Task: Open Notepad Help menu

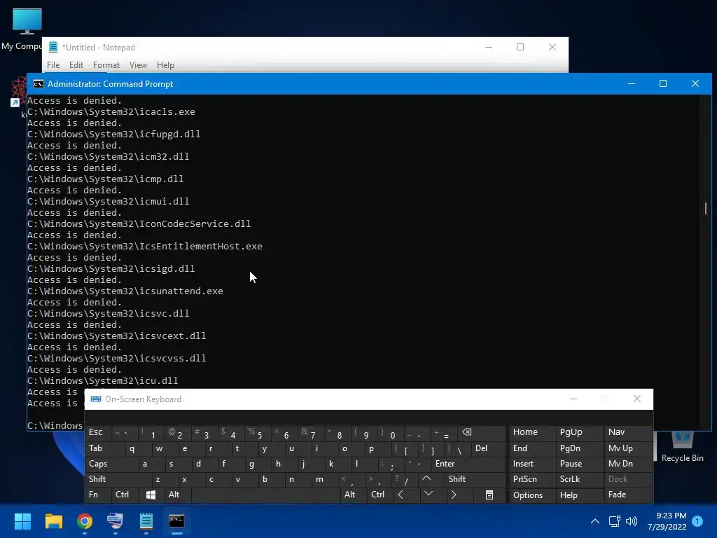Action: (x=165, y=65)
